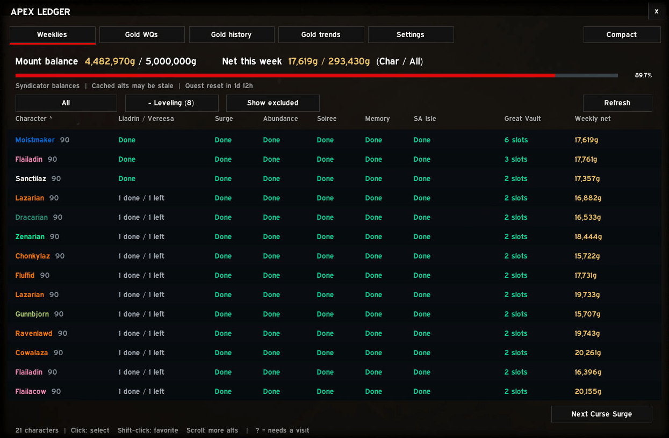Go to the Gold history tab

pos(232,34)
